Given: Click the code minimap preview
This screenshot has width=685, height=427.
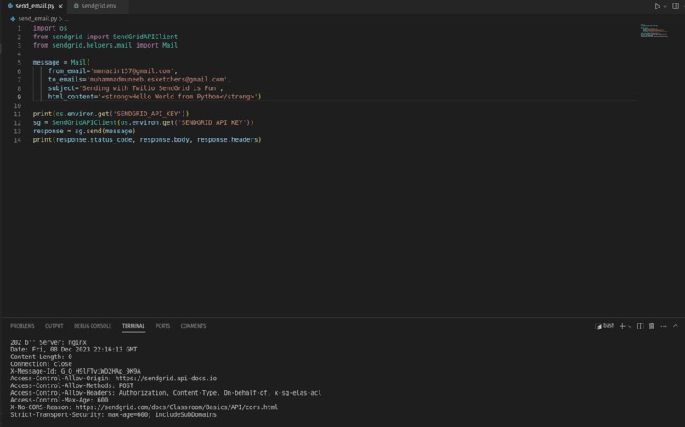Looking at the screenshot, I should (x=654, y=31).
